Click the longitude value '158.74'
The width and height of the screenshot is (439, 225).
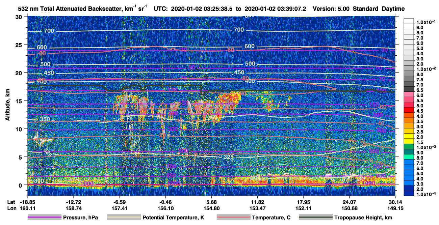[73, 208]
